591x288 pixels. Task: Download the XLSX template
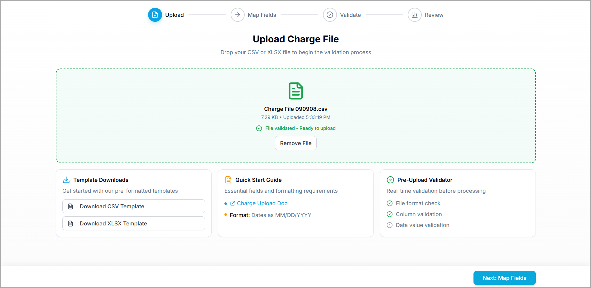click(x=134, y=224)
